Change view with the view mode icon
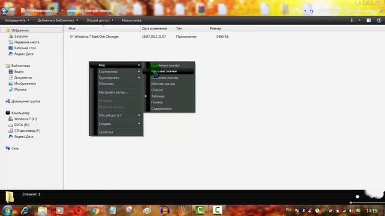Image resolution: width=385 pixels, height=216 pixels. tap(352, 20)
